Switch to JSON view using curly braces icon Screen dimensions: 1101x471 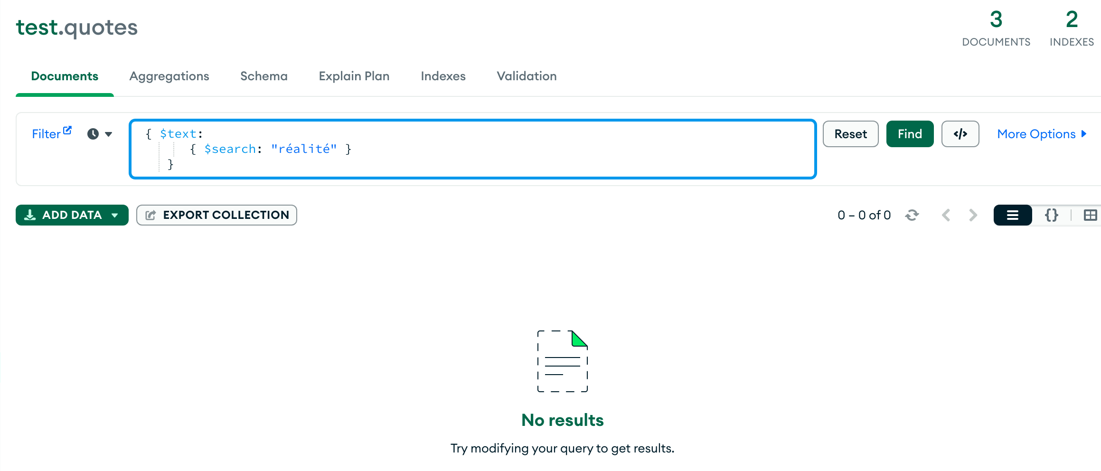tap(1052, 215)
